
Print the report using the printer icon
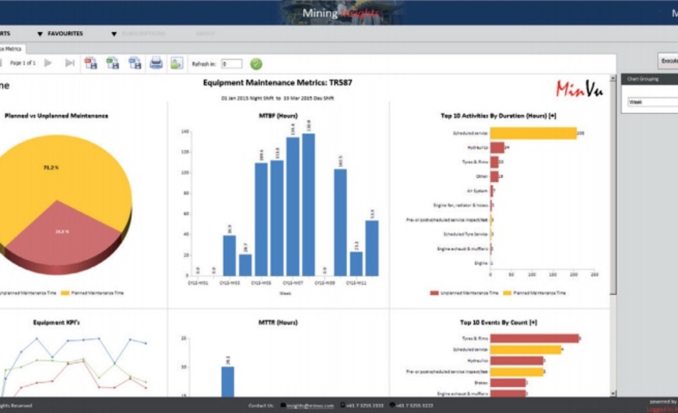coord(156,63)
